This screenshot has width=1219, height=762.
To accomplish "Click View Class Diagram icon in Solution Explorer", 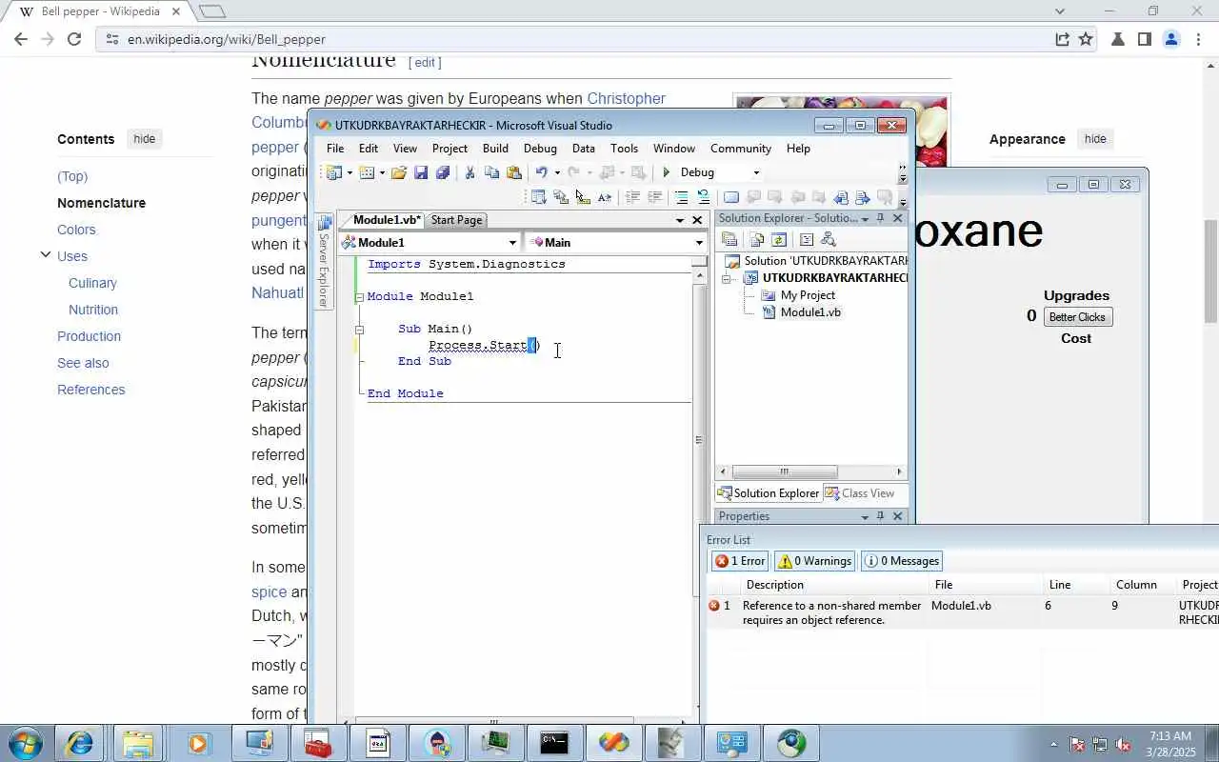I will pos(829,240).
